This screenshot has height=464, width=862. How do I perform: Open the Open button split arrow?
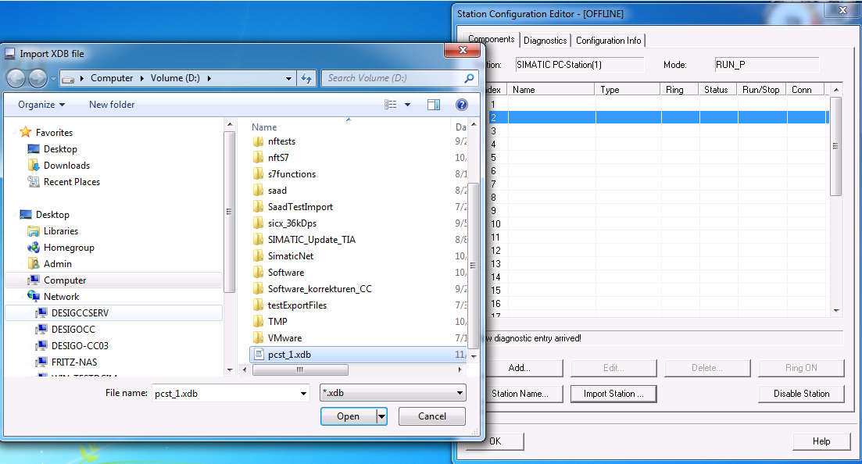click(381, 416)
